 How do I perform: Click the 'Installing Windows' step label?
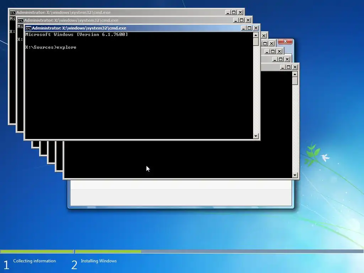pyautogui.click(x=99, y=261)
